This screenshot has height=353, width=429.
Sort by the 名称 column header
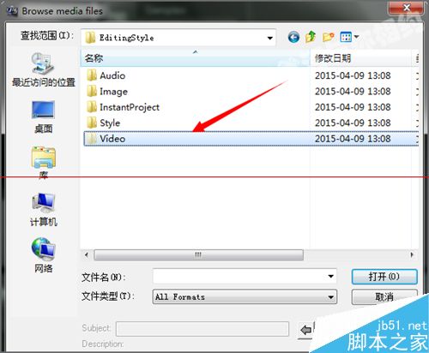coord(196,58)
